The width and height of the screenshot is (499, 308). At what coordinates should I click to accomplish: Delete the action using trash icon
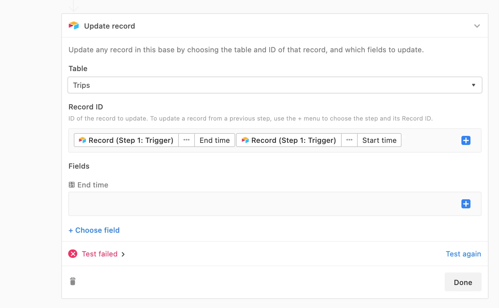coord(73,281)
